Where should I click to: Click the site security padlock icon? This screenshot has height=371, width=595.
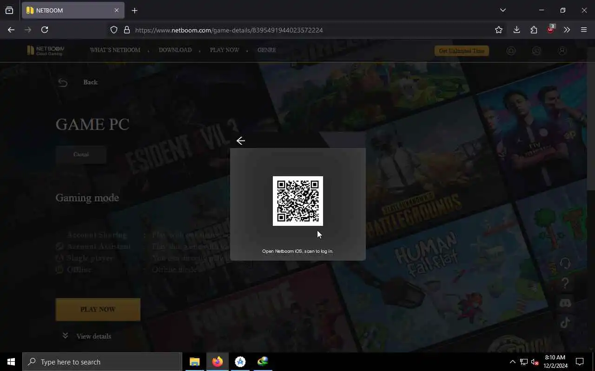tap(126, 30)
